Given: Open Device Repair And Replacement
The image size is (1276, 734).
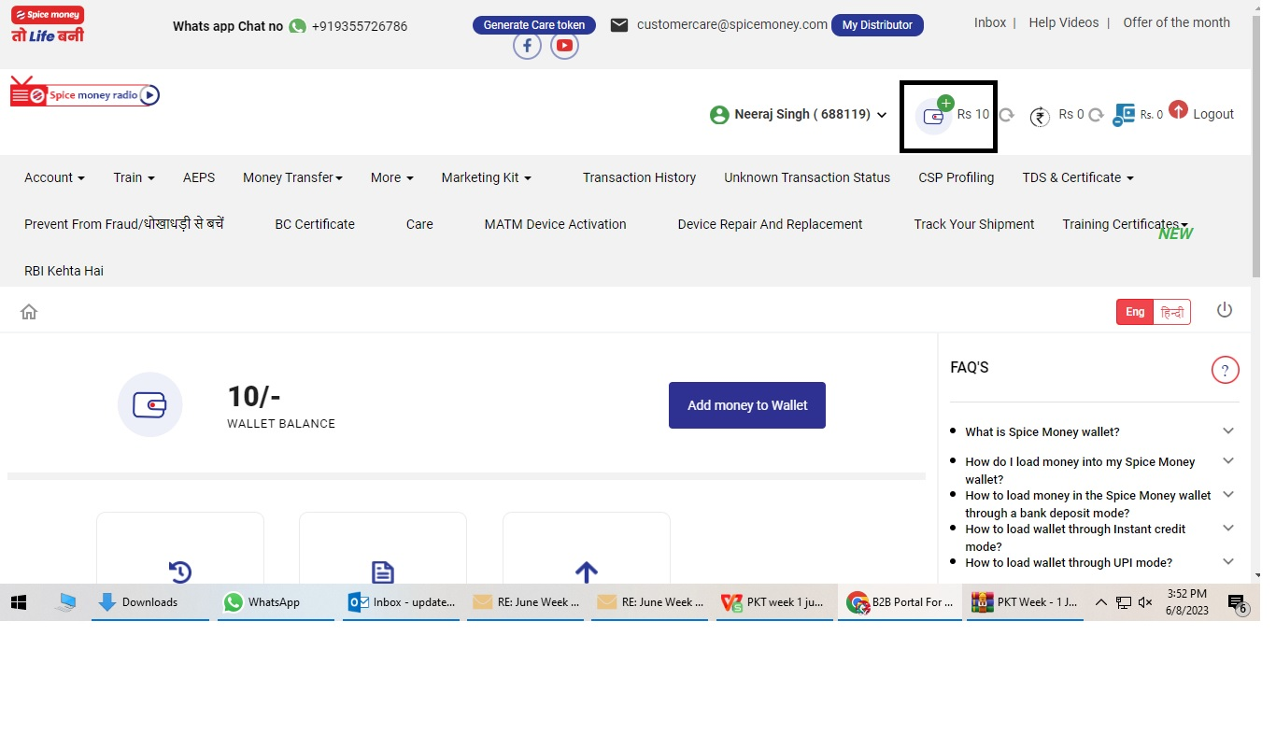Looking at the screenshot, I should pos(770,224).
